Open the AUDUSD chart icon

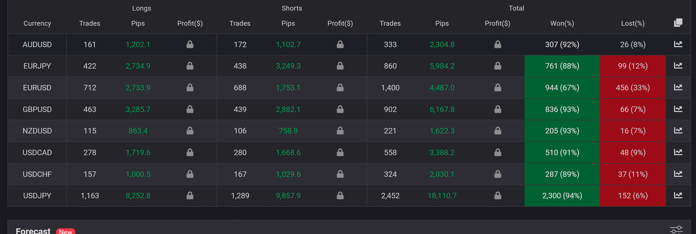(678, 44)
